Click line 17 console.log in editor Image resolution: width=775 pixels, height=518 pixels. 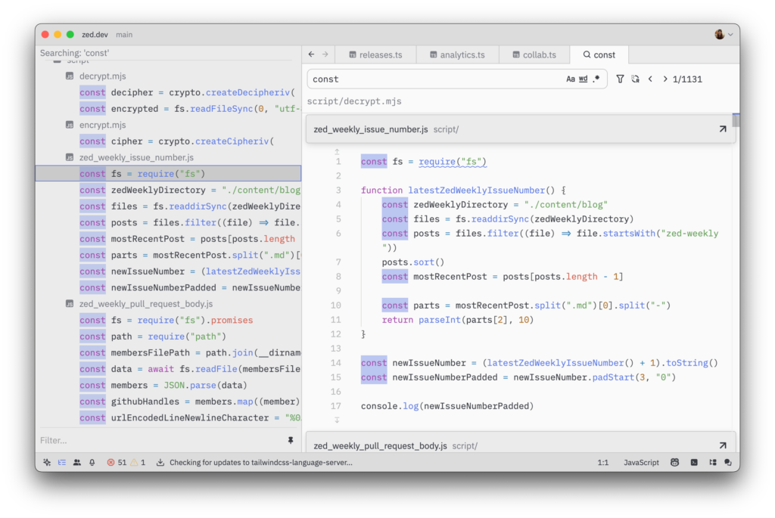tap(447, 406)
